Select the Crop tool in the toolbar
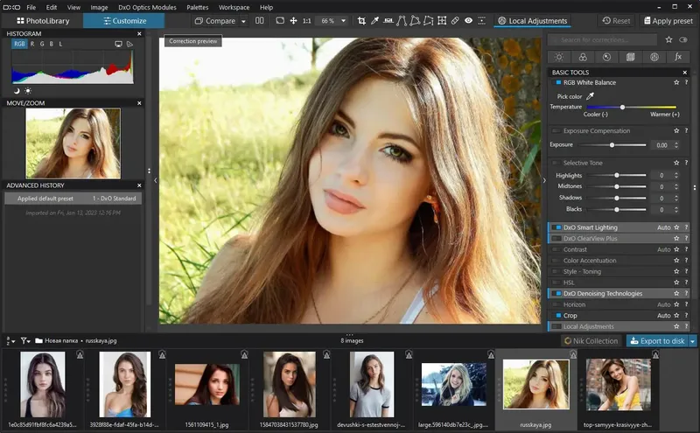 pyautogui.click(x=361, y=20)
